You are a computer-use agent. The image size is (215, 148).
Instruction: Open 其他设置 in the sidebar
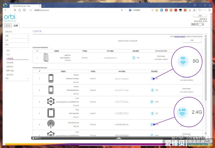10,63
